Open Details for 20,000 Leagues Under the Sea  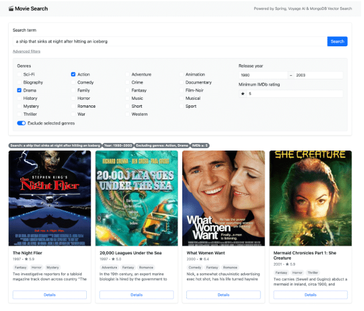click(x=137, y=295)
